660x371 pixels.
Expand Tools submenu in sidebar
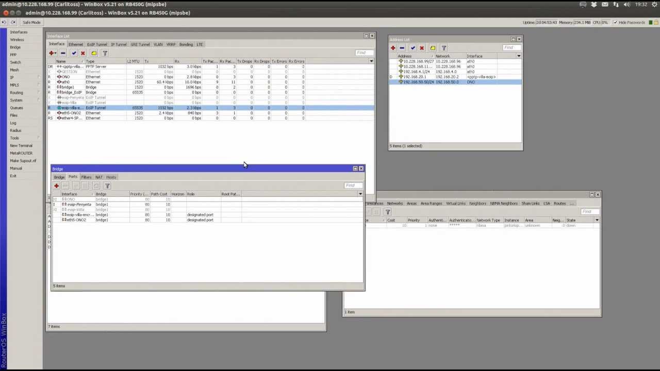pos(14,138)
